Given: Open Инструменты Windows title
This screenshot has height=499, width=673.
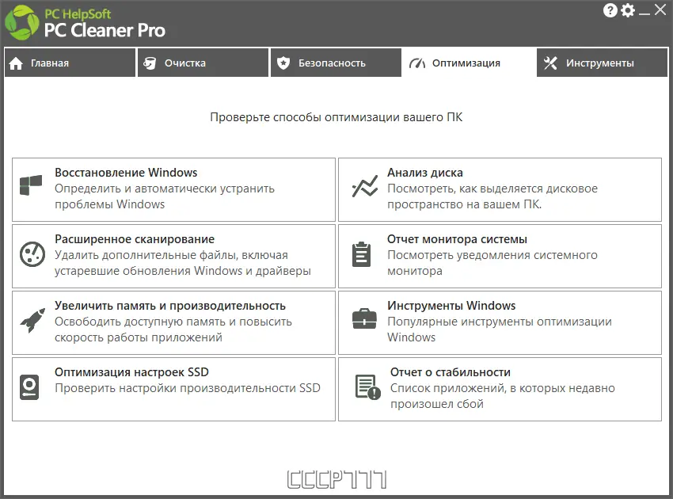Looking at the screenshot, I should point(451,306).
